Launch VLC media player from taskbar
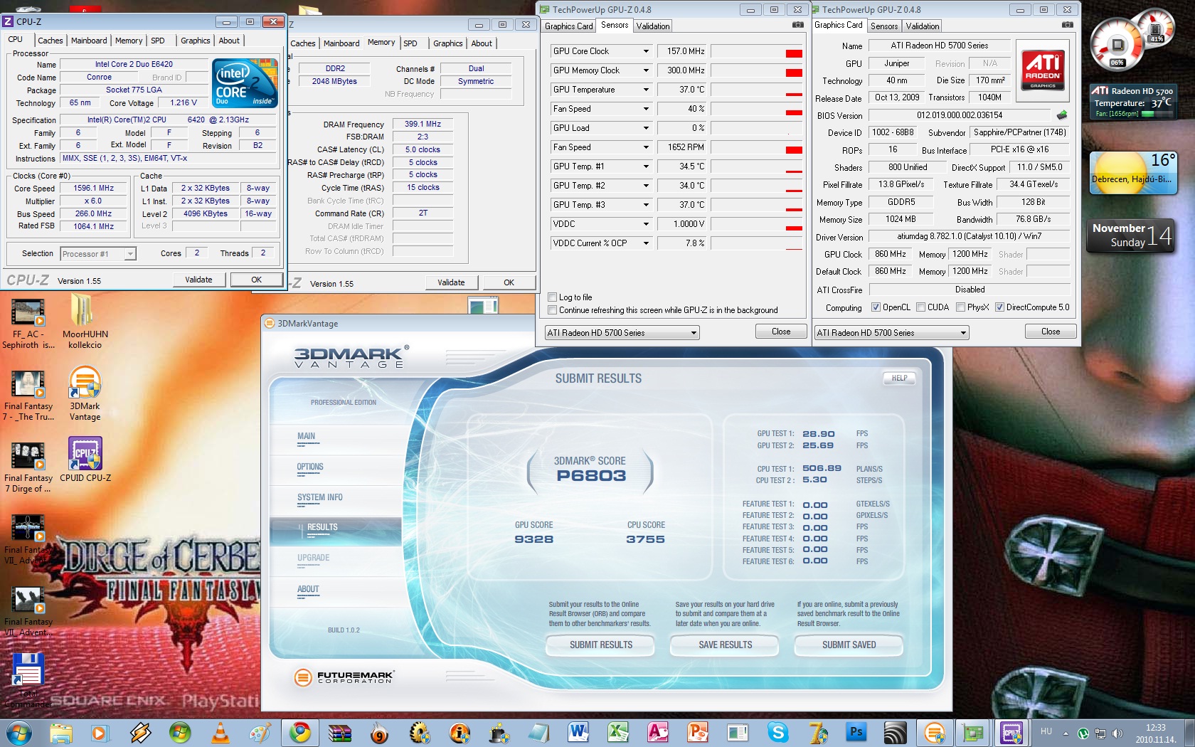The width and height of the screenshot is (1195, 747). (x=221, y=732)
